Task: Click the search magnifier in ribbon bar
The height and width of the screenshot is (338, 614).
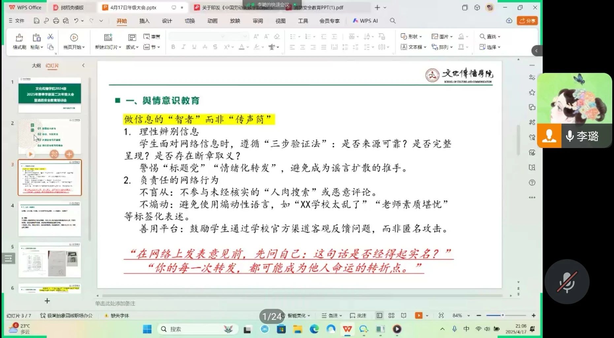Action: tap(393, 21)
